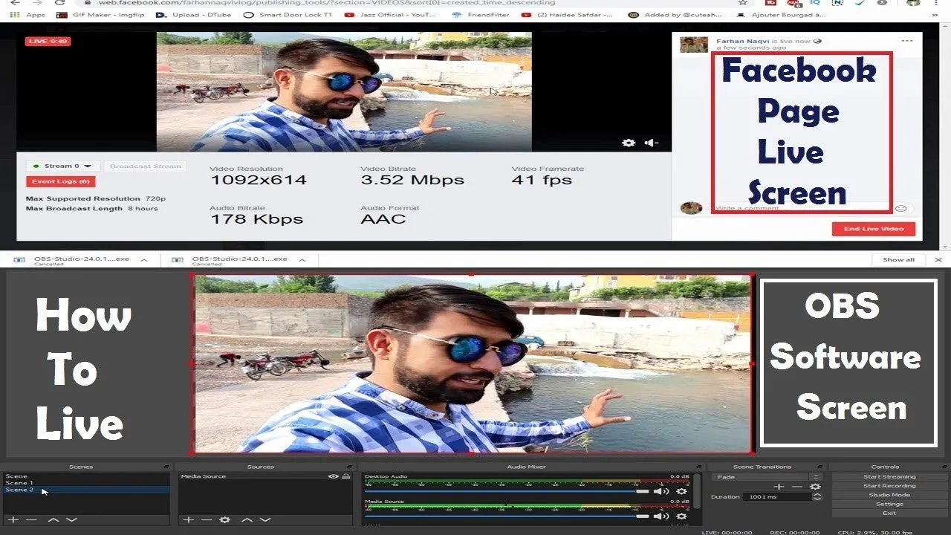Move scene down in Scenes panel

click(71, 519)
